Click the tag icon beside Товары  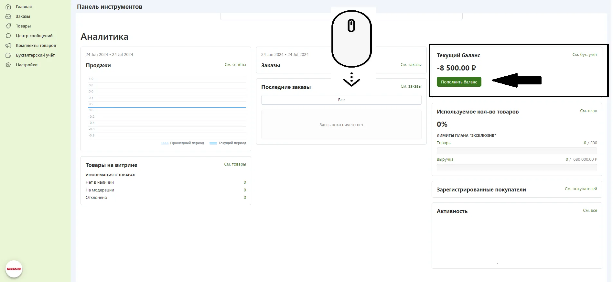(x=8, y=26)
